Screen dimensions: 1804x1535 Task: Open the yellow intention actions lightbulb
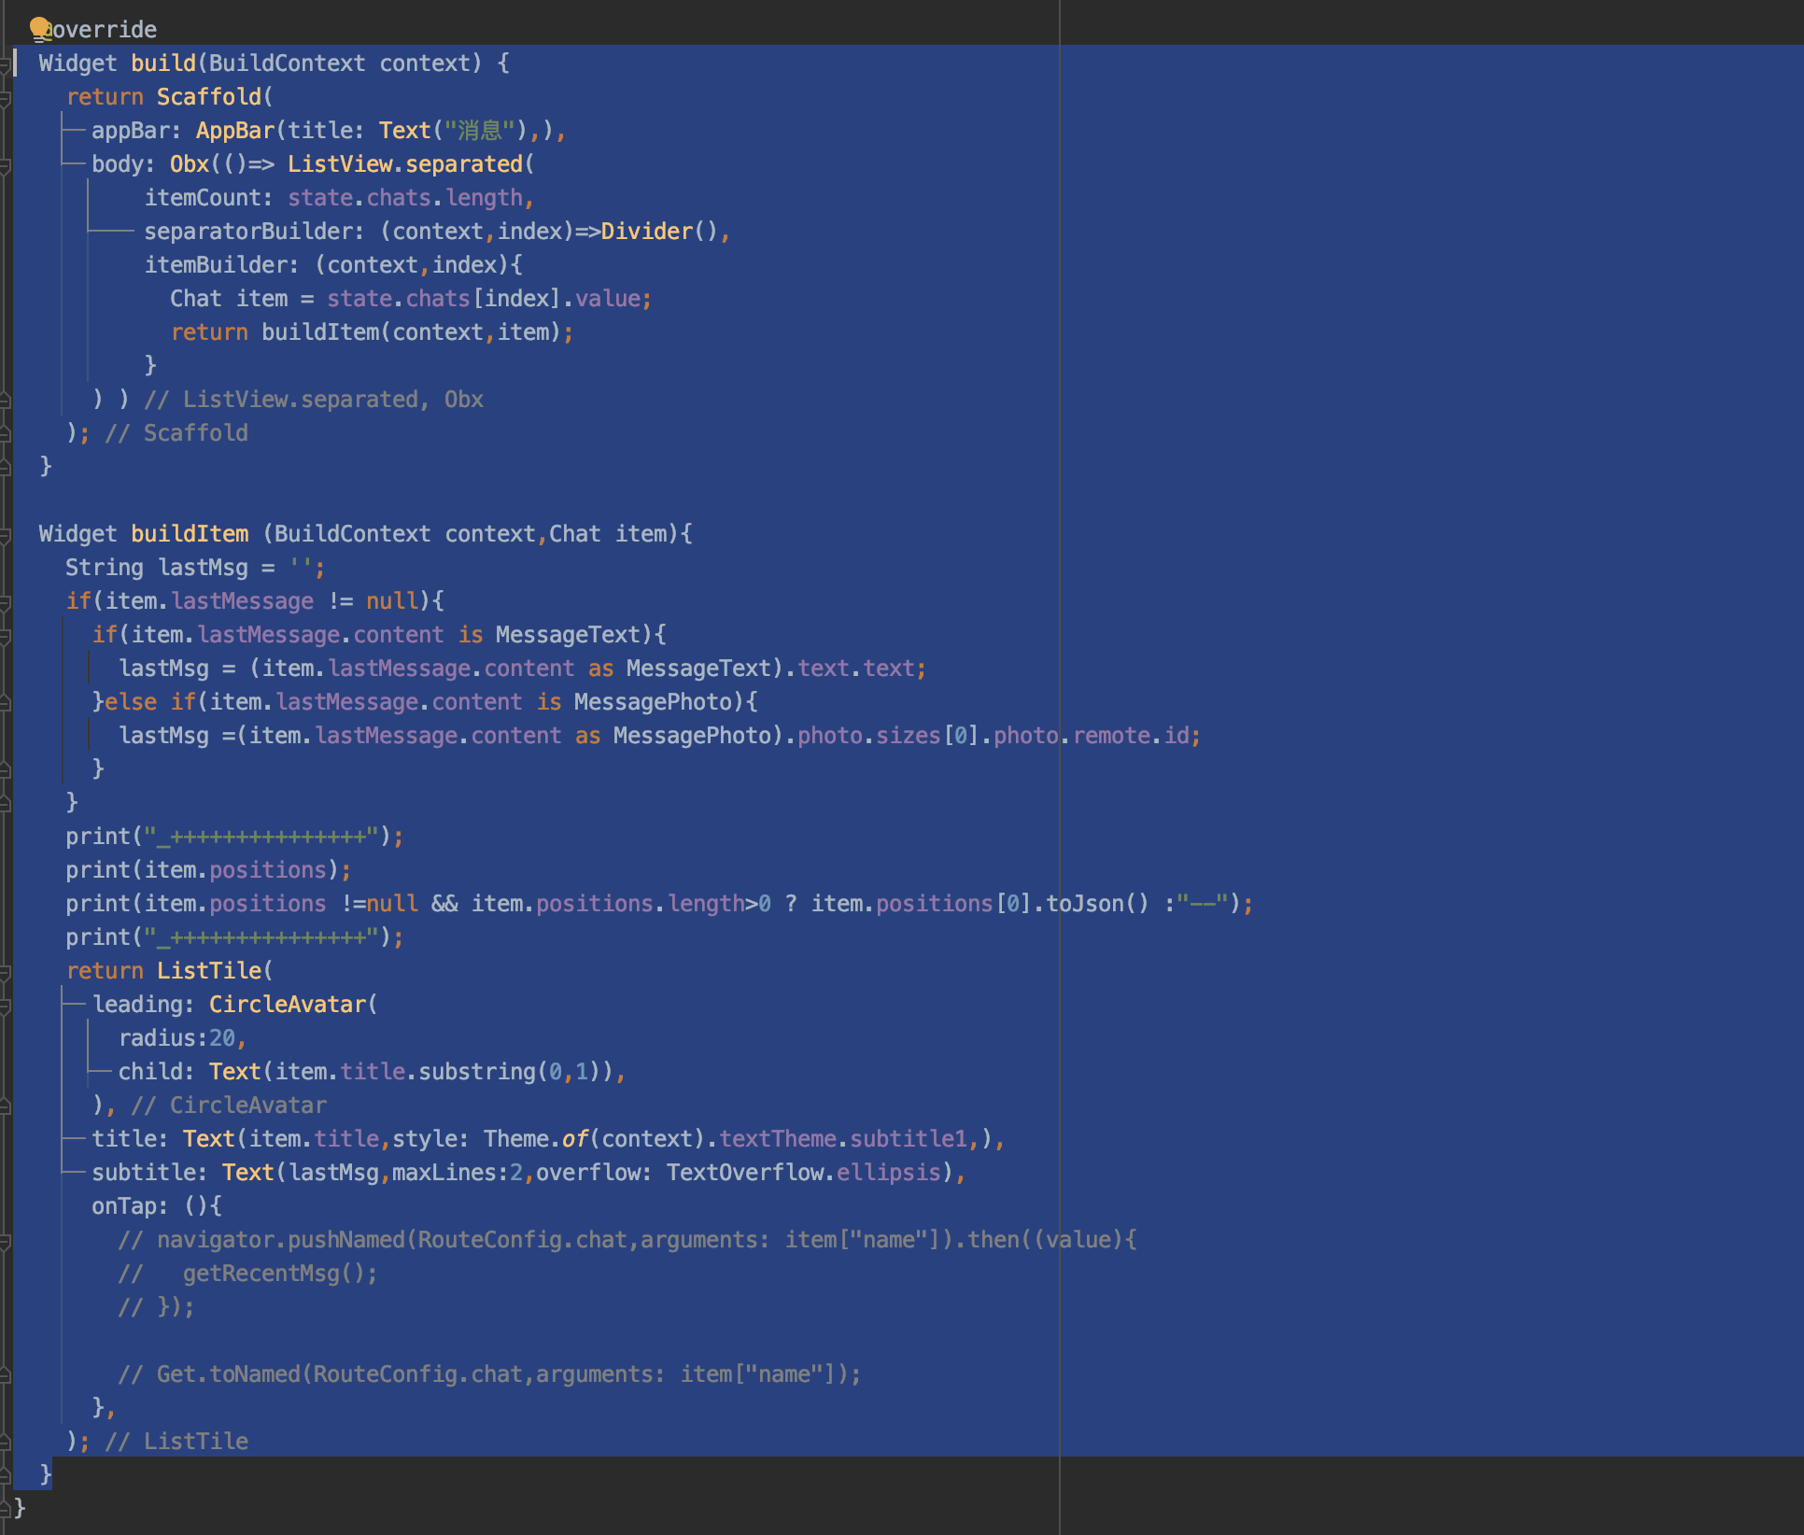pos(39,28)
